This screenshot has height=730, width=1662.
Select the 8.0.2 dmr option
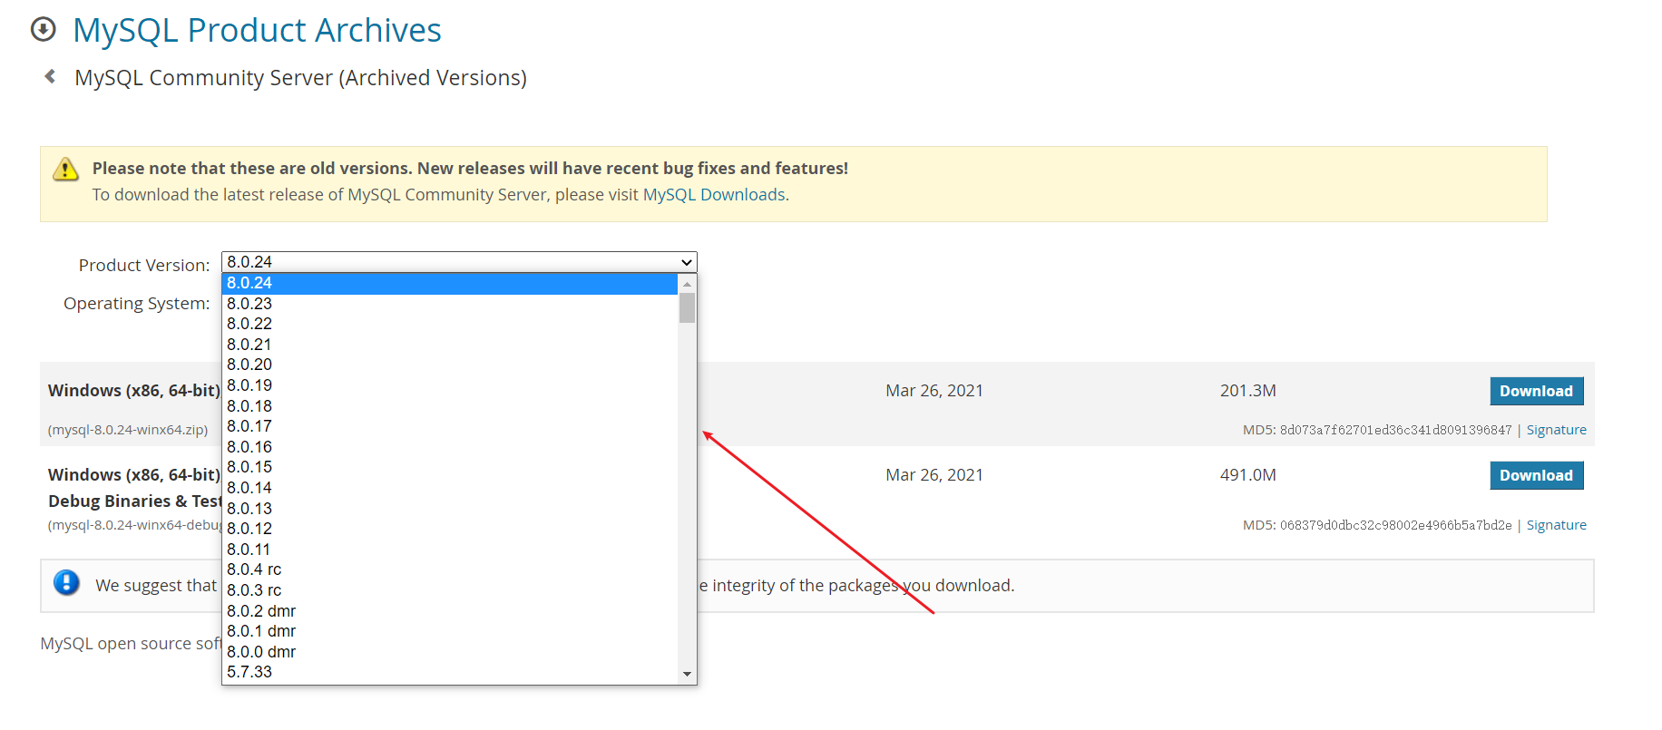(x=450, y=611)
